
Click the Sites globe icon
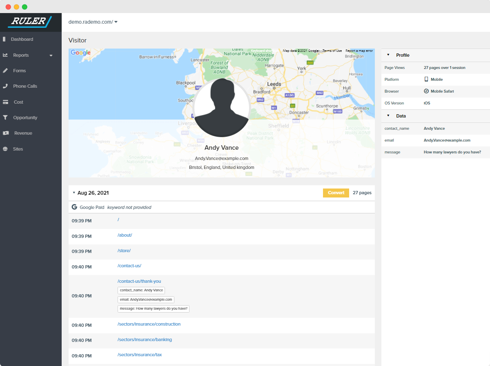[x=5, y=149]
